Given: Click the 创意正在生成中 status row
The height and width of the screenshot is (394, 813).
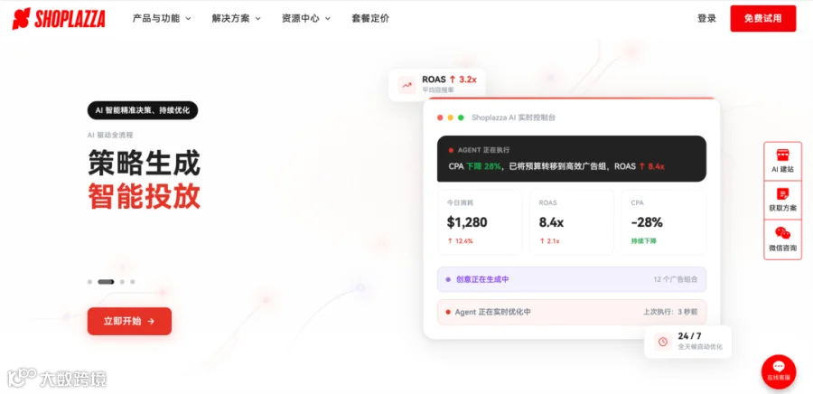Looking at the screenshot, I should pos(572,279).
